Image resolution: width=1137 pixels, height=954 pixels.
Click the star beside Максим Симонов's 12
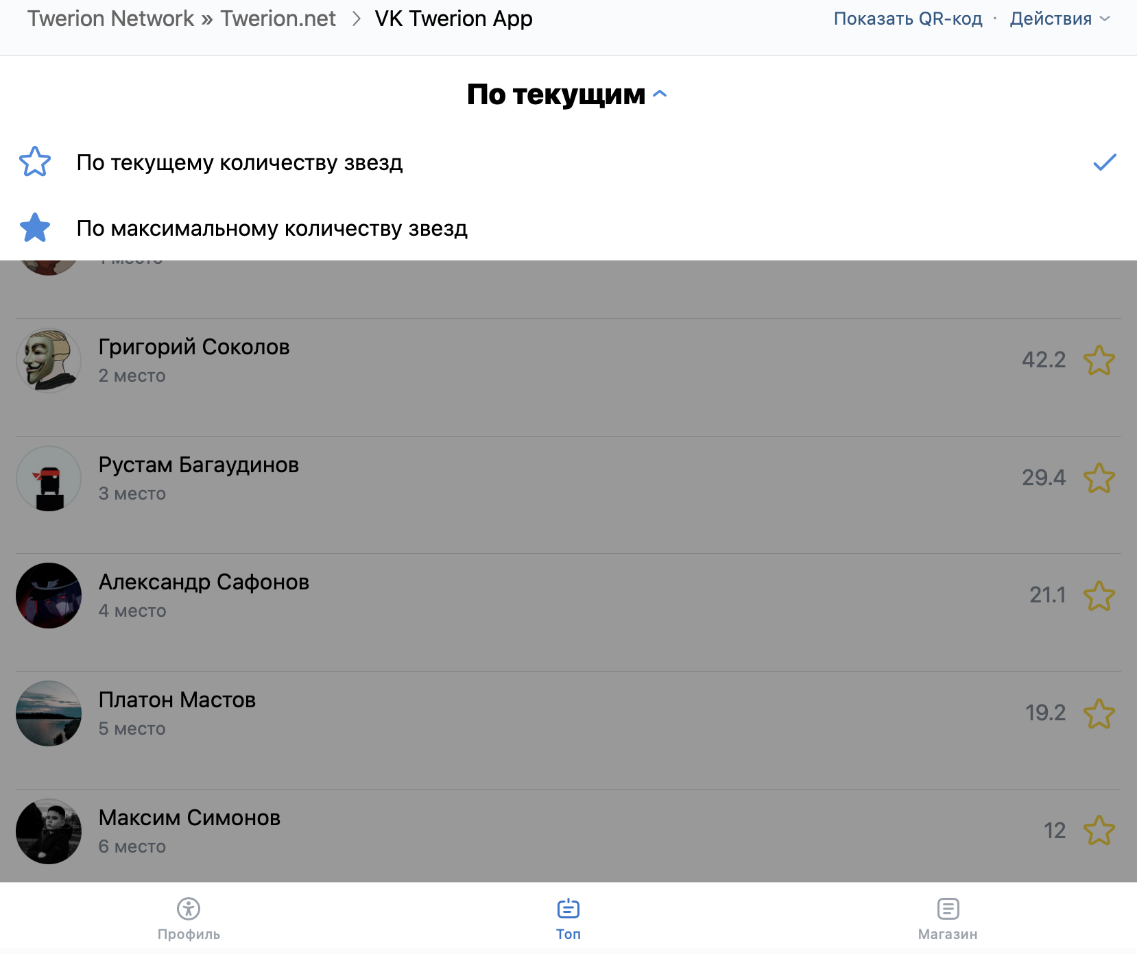coord(1099,831)
